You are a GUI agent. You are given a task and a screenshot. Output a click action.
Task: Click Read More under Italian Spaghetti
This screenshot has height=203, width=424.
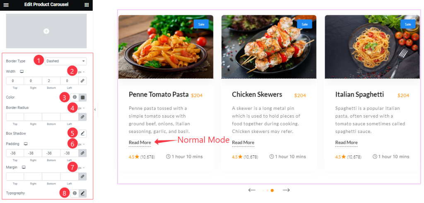tap(347, 143)
